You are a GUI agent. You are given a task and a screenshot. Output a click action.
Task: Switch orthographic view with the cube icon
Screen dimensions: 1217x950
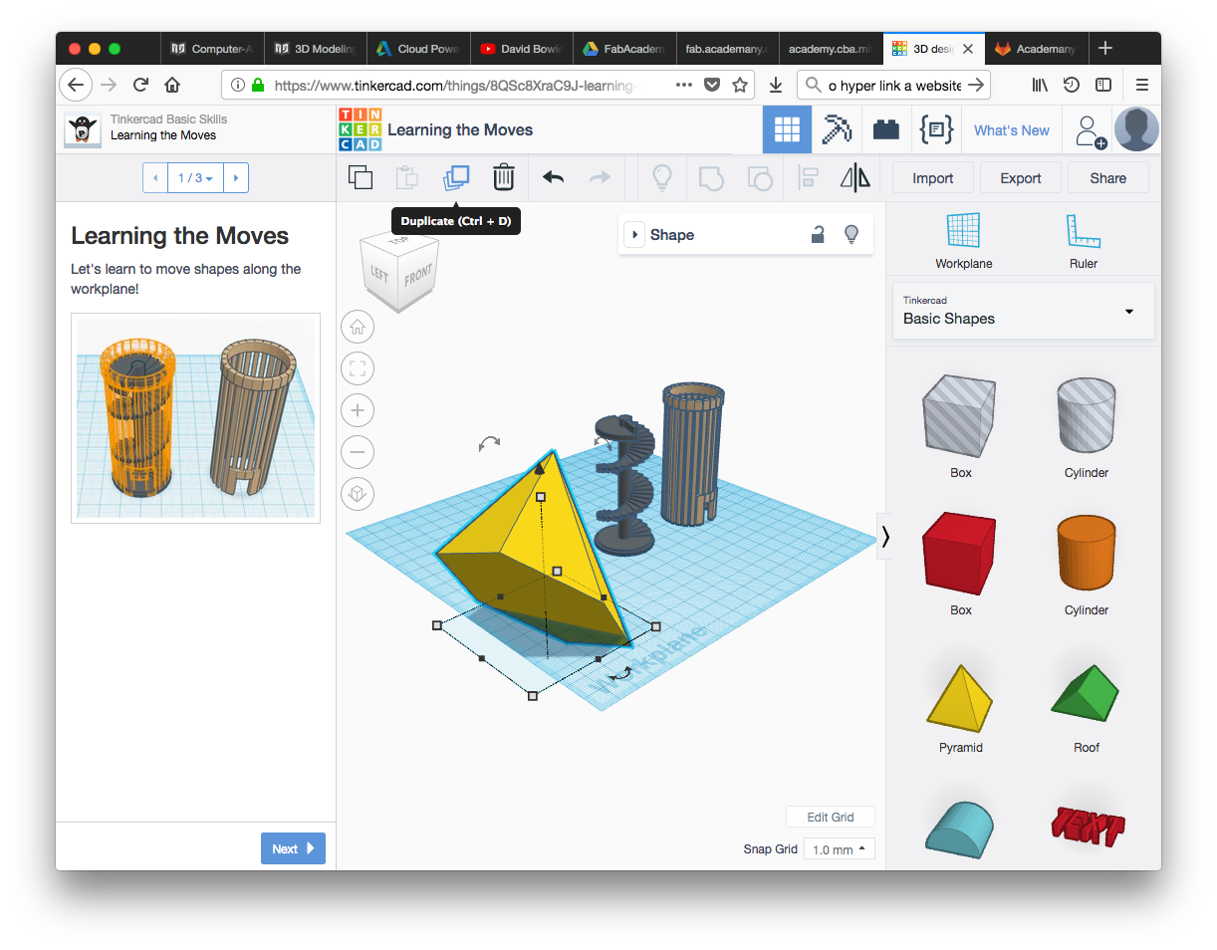click(358, 494)
